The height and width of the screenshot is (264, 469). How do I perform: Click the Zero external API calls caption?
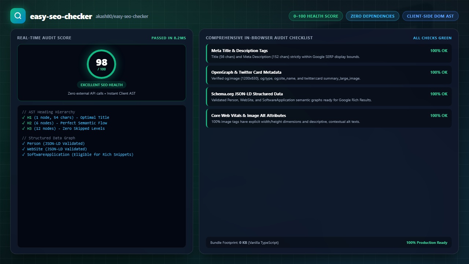pos(101,93)
